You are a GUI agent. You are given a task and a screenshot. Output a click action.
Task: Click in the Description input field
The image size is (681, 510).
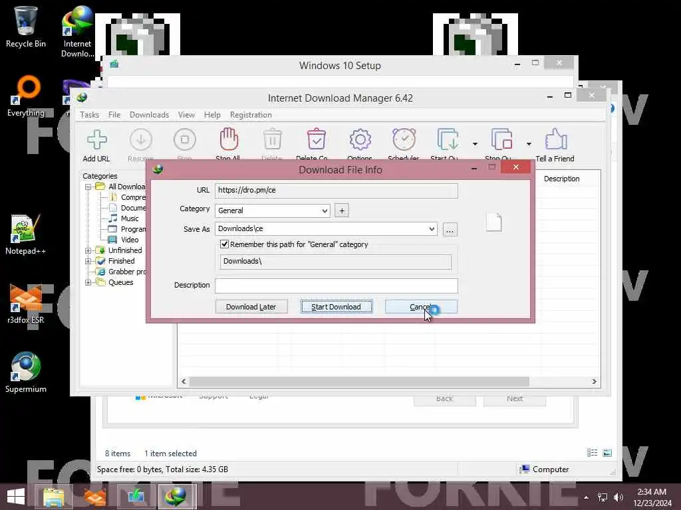336,286
